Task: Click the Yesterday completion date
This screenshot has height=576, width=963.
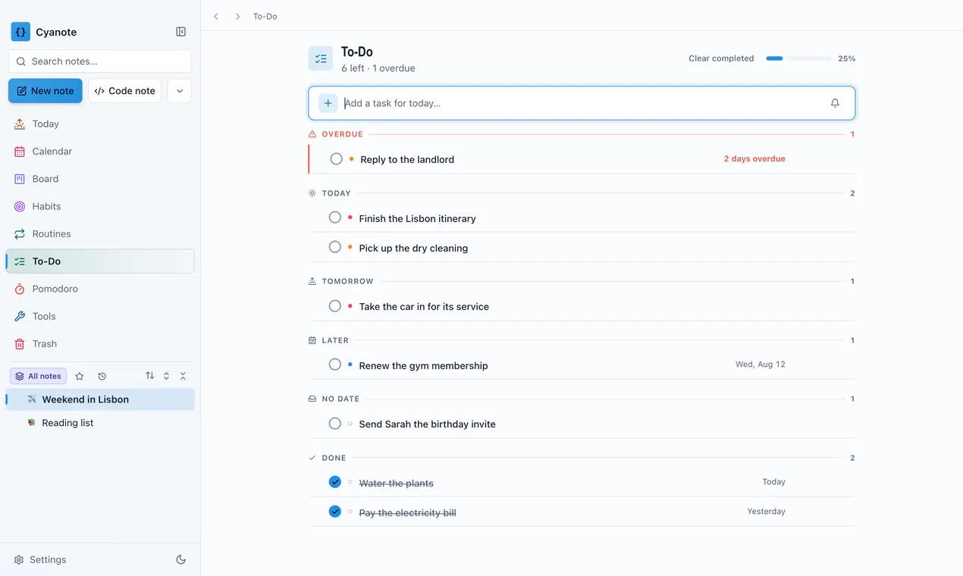Action: coord(766,512)
